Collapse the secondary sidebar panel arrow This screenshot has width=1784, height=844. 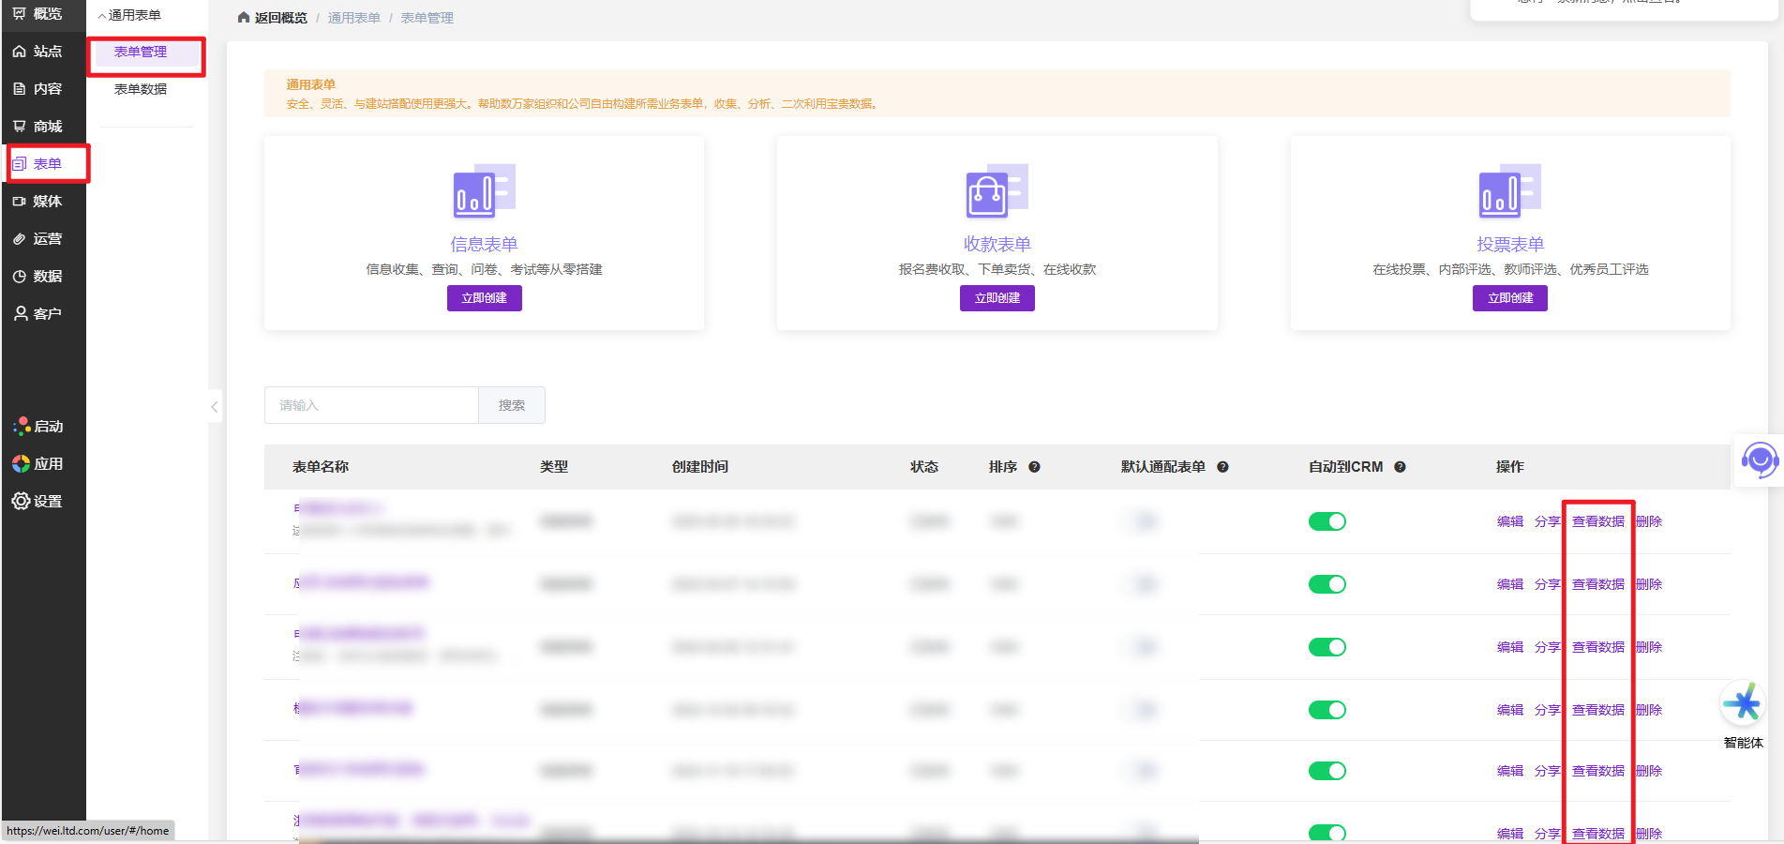point(215,407)
